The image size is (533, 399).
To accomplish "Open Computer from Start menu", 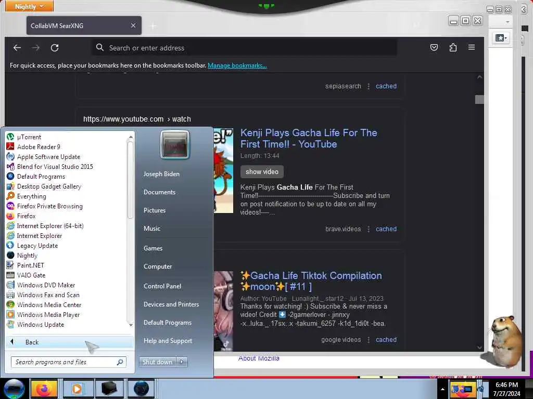I will tap(158, 267).
